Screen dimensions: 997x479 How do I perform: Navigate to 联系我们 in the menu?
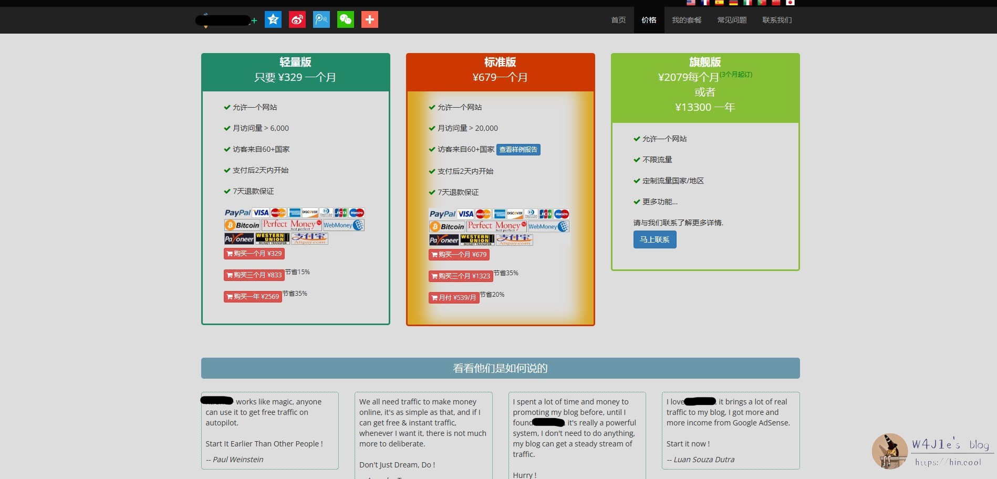[x=777, y=20]
